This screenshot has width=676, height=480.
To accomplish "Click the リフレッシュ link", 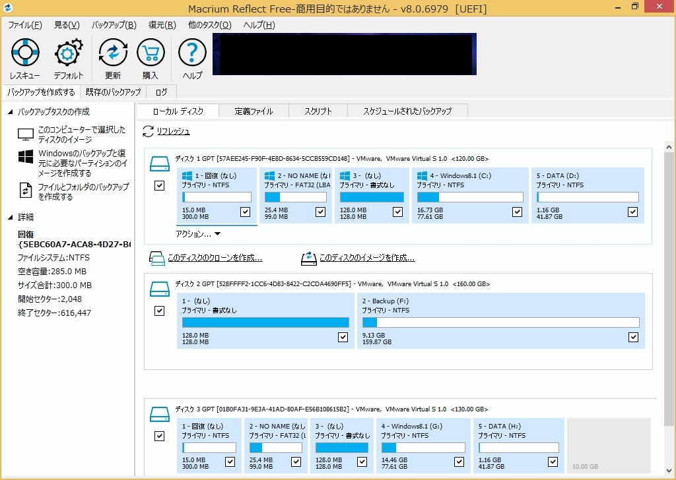I will click(174, 131).
